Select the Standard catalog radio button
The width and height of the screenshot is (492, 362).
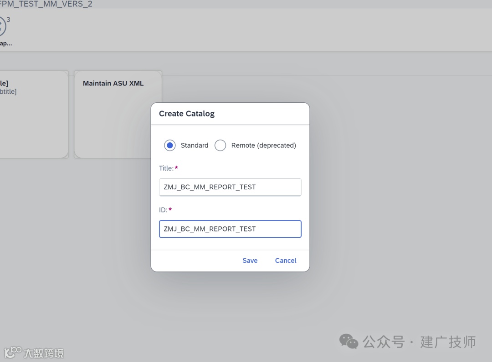(170, 146)
